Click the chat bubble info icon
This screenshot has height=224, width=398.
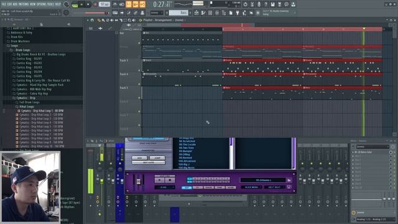(x=286, y=4)
